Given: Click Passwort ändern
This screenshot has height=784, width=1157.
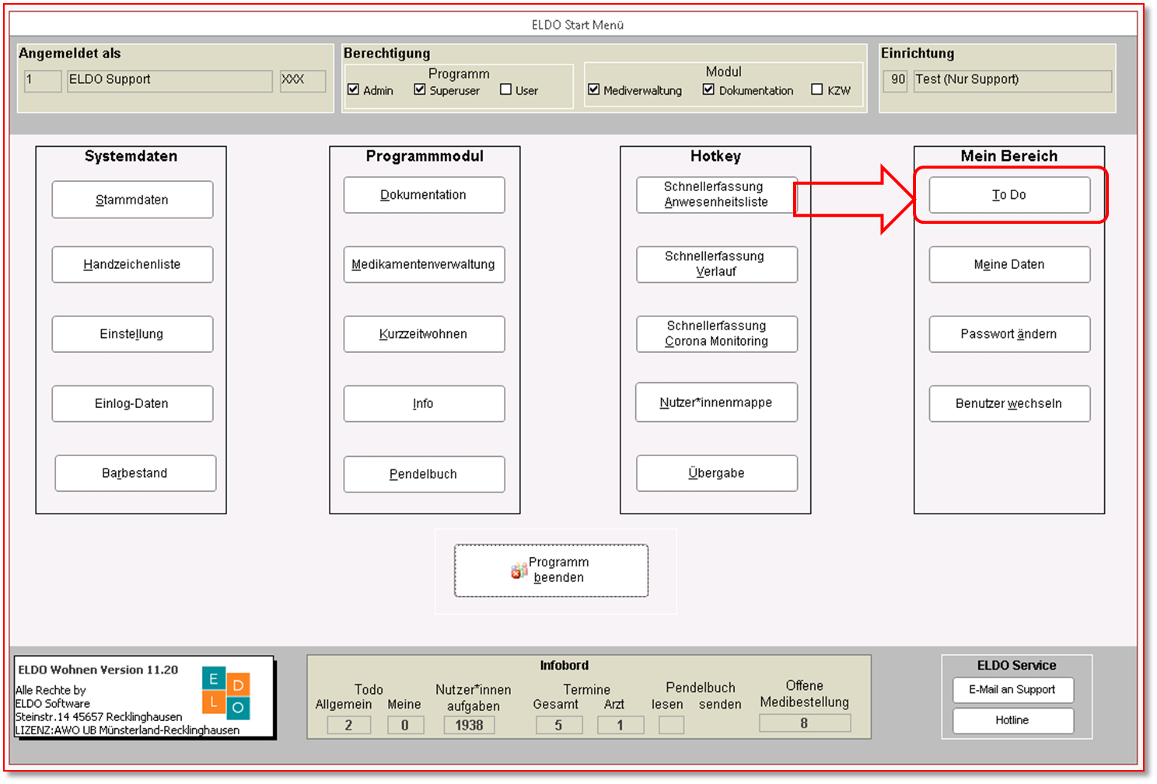Looking at the screenshot, I should pos(1009,334).
